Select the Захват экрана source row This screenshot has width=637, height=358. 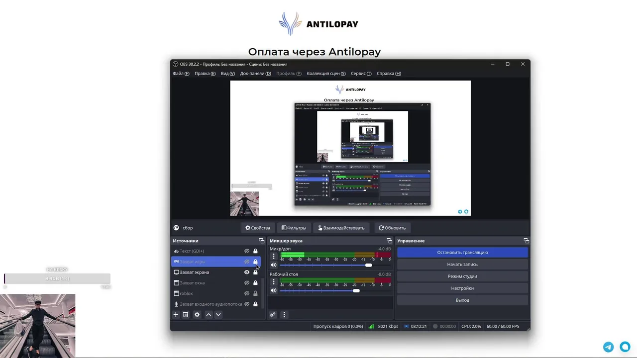pos(215,272)
